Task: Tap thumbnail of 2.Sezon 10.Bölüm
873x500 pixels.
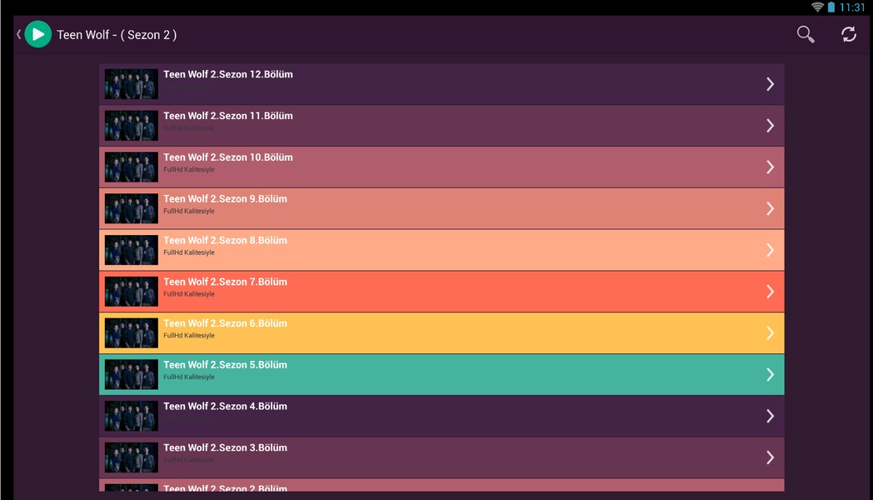Action: (x=132, y=167)
